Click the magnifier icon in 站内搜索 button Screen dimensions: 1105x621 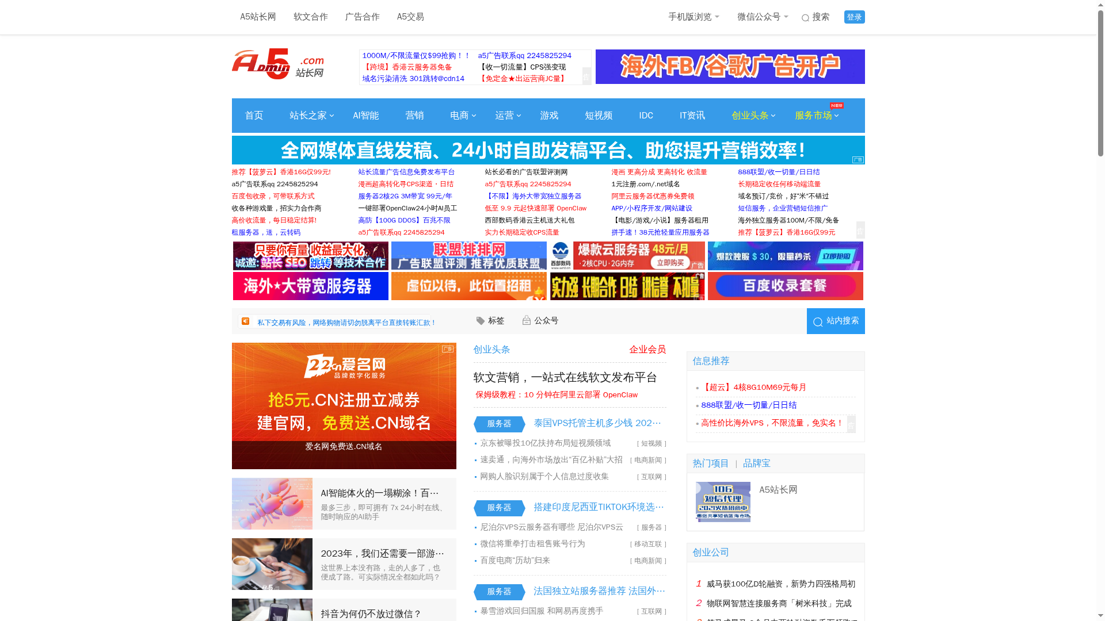(x=818, y=322)
